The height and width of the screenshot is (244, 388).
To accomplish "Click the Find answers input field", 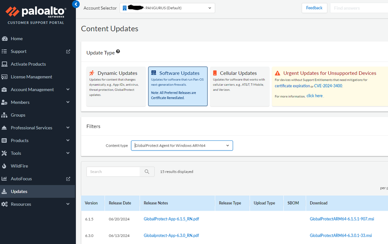I will pos(359,8).
